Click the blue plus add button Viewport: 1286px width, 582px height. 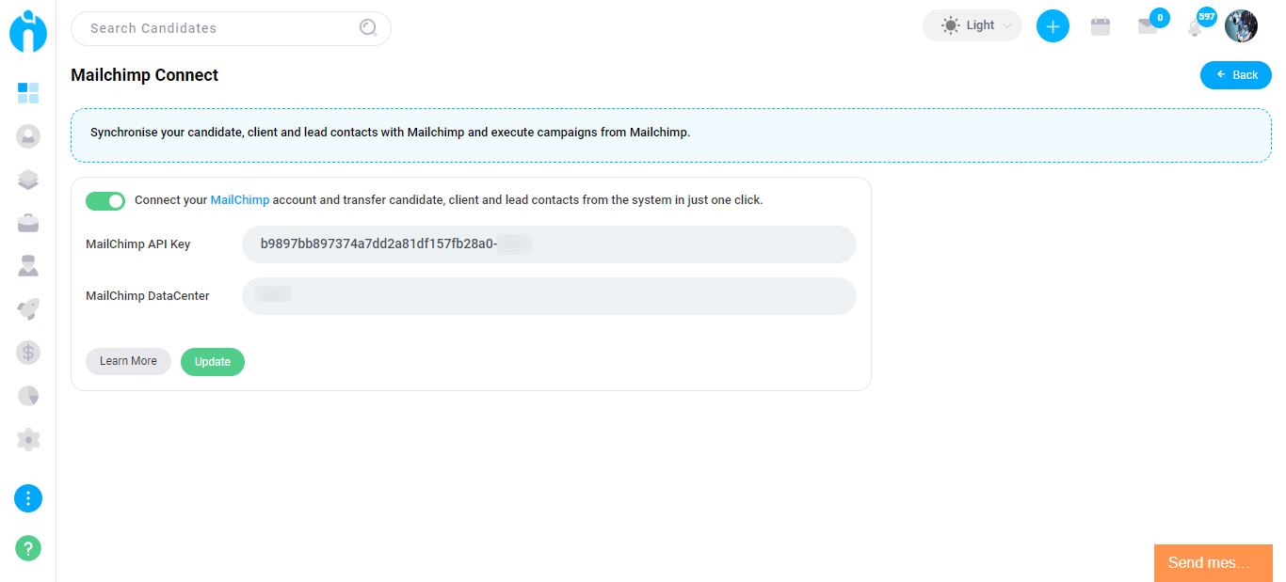pos(1053,26)
